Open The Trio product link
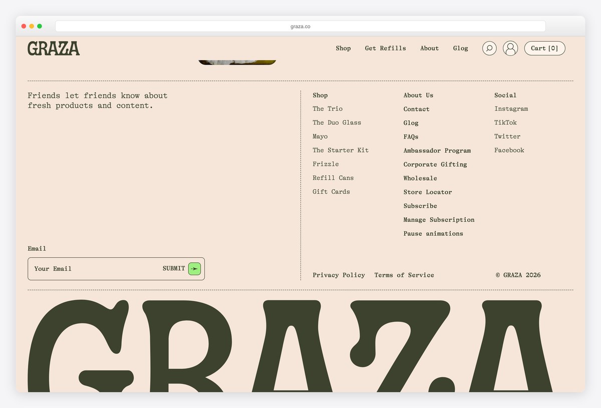601x408 pixels. (x=328, y=109)
